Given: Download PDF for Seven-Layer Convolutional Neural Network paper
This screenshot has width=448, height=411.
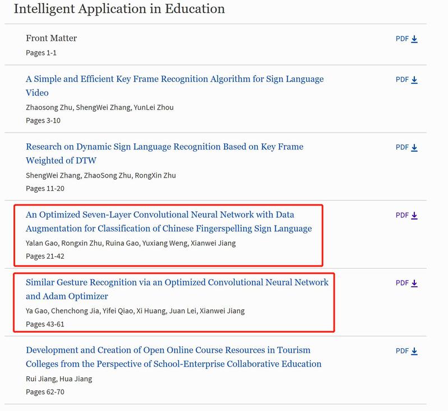Looking at the screenshot, I should (415, 216).
